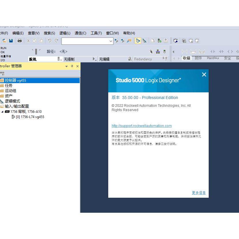Open the 无强制 forces dropdown
Image resolution: width=239 pixels, height=239 pixels.
[95, 59]
